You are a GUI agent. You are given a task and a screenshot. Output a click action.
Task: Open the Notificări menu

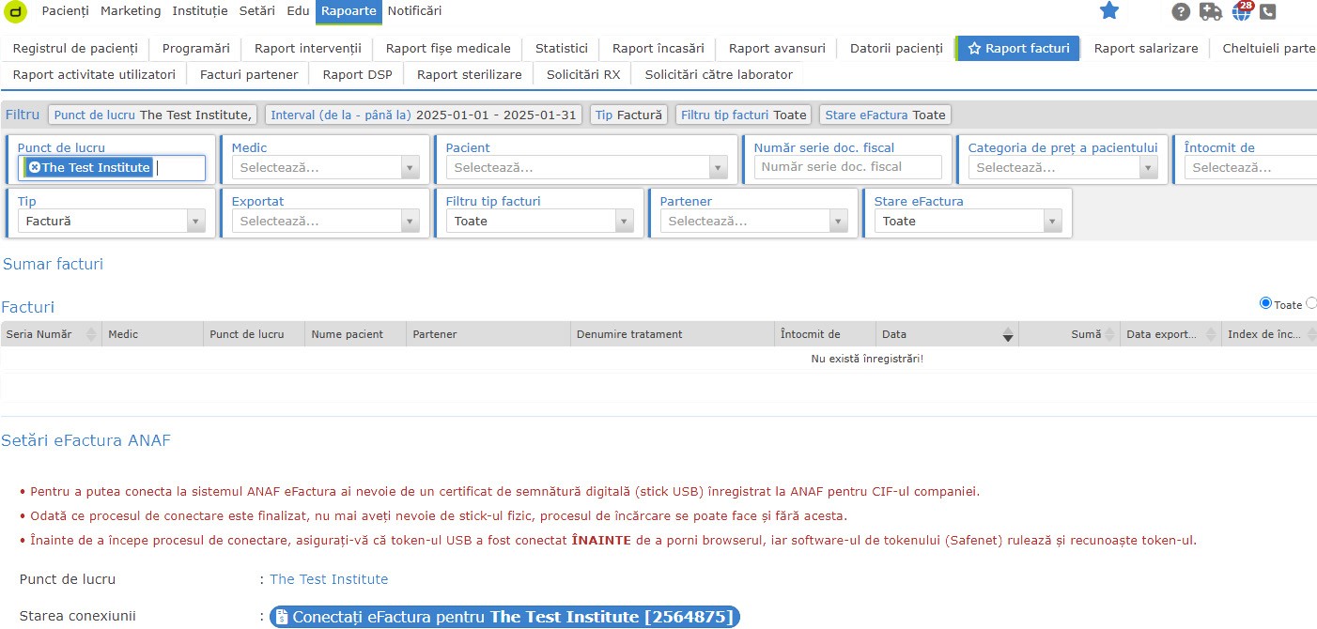coord(414,11)
